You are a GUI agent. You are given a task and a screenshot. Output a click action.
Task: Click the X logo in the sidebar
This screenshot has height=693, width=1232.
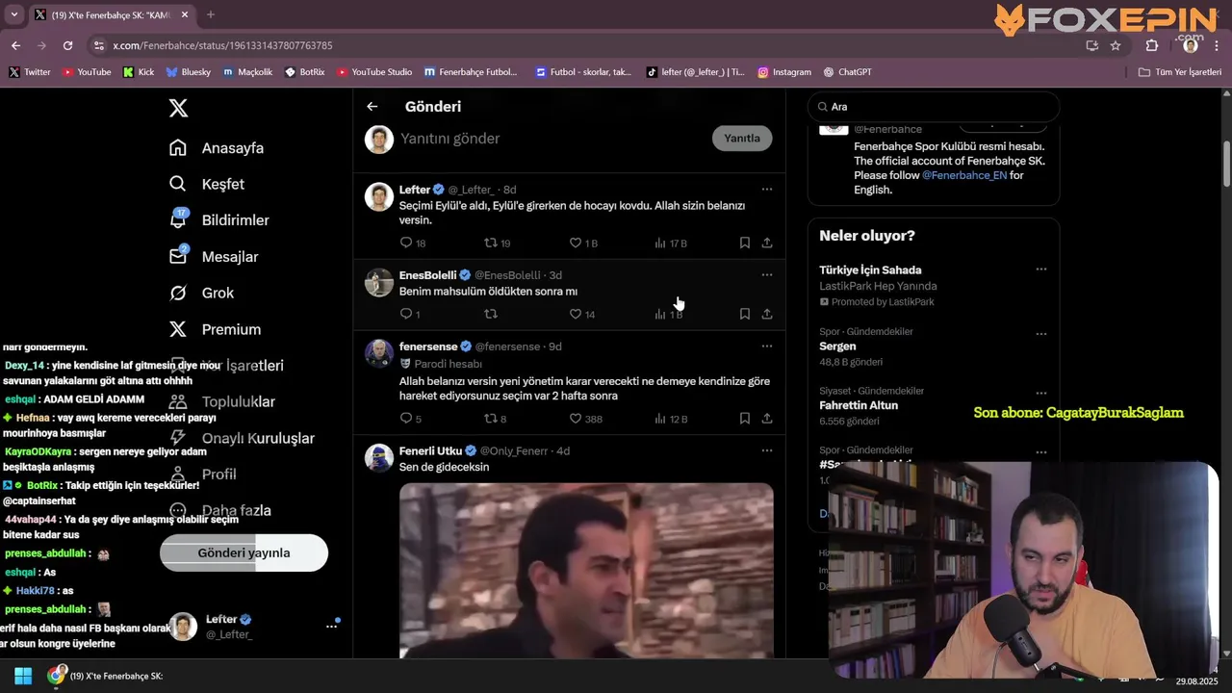(178, 108)
